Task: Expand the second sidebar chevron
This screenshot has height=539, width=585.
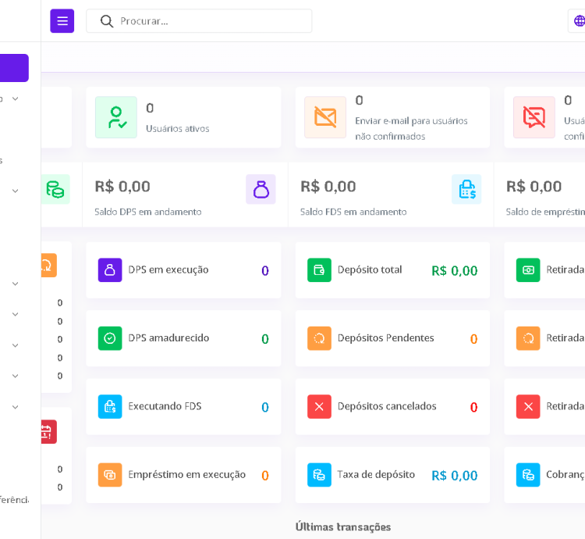Action: [x=15, y=191]
